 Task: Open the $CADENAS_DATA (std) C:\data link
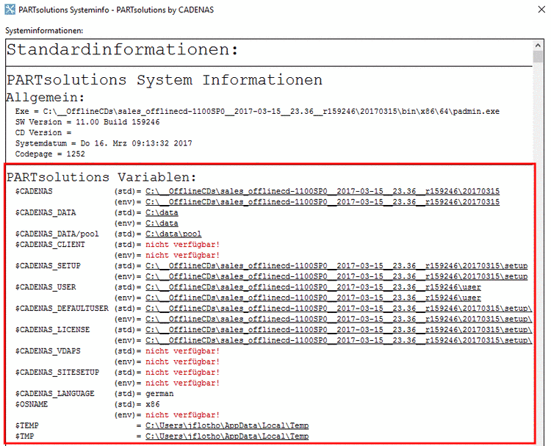coord(162,212)
